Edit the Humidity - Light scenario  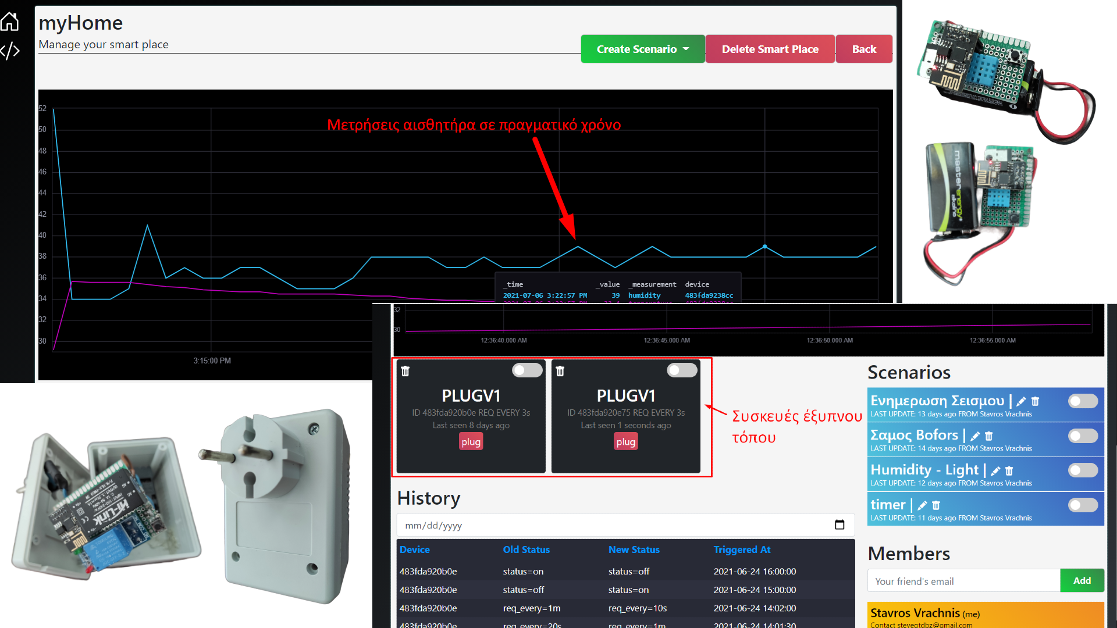(x=995, y=470)
